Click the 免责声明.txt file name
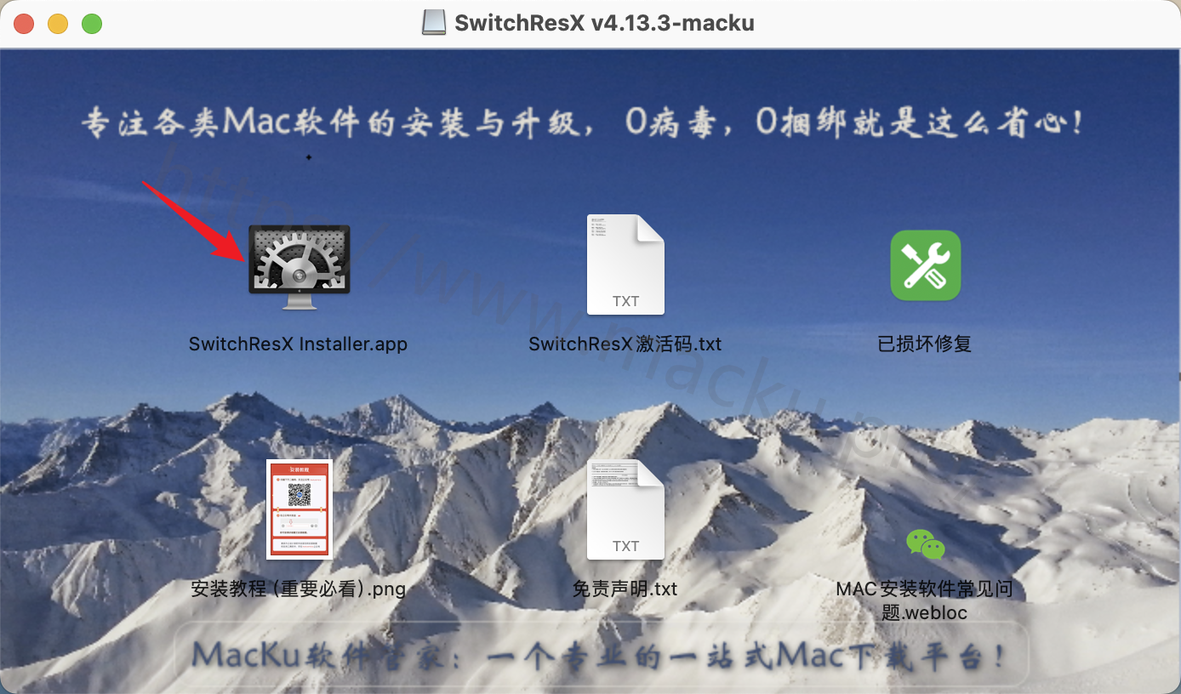Image resolution: width=1181 pixels, height=694 pixels. pyautogui.click(x=625, y=589)
